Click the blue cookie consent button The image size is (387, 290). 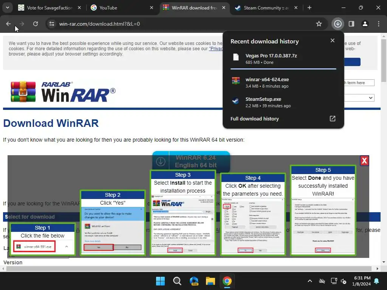click(x=352, y=62)
